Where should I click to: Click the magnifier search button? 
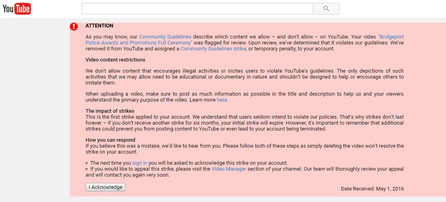pos(326,9)
